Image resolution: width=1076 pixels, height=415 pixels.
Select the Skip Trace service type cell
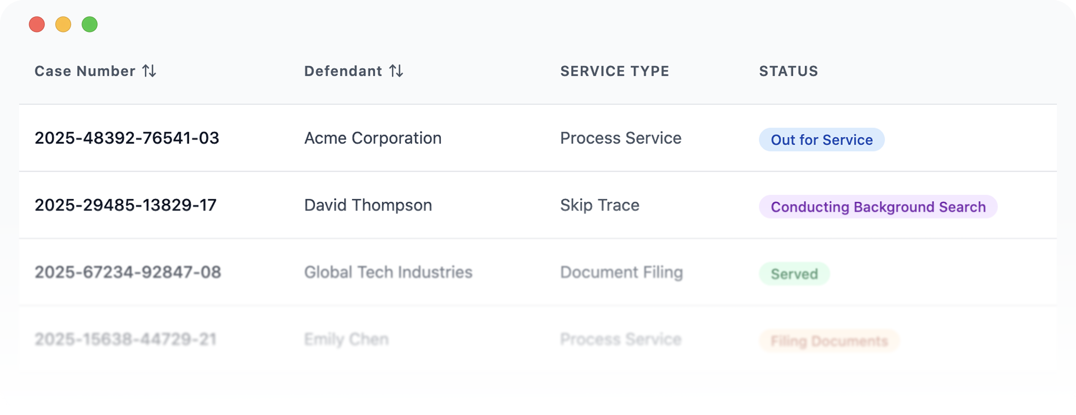(x=599, y=205)
